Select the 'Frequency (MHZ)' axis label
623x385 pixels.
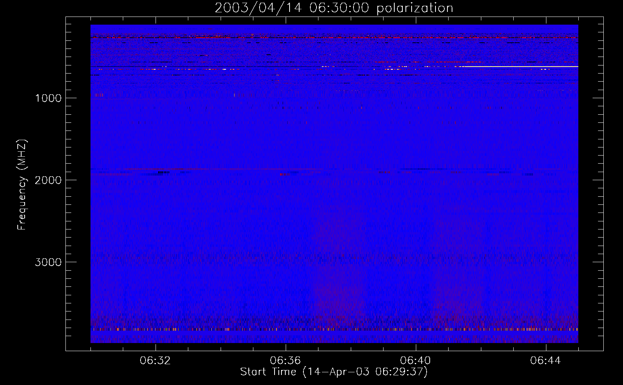tap(22, 184)
